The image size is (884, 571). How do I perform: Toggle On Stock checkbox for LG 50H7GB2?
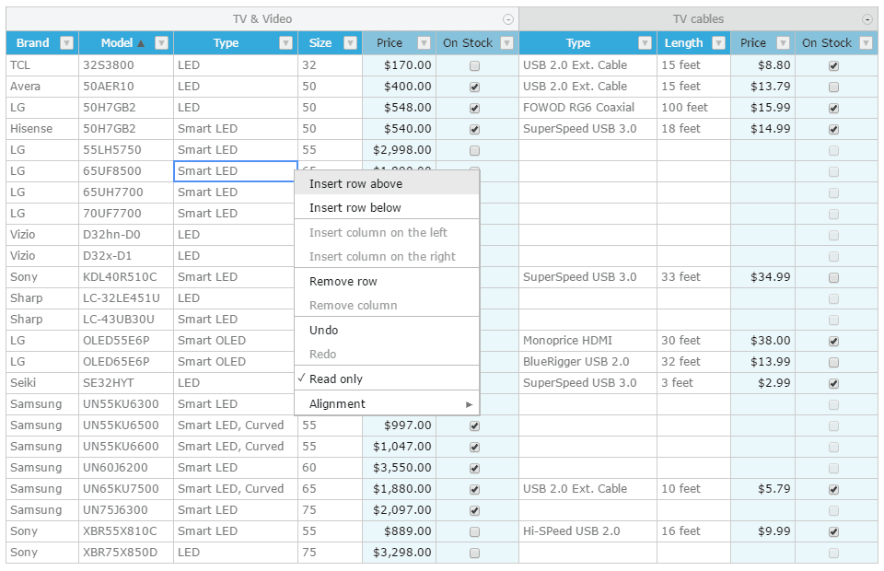(x=475, y=109)
